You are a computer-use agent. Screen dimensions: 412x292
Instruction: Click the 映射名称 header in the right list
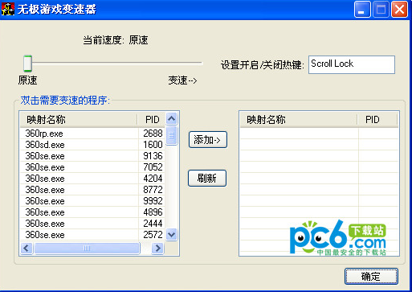tap(299, 120)
